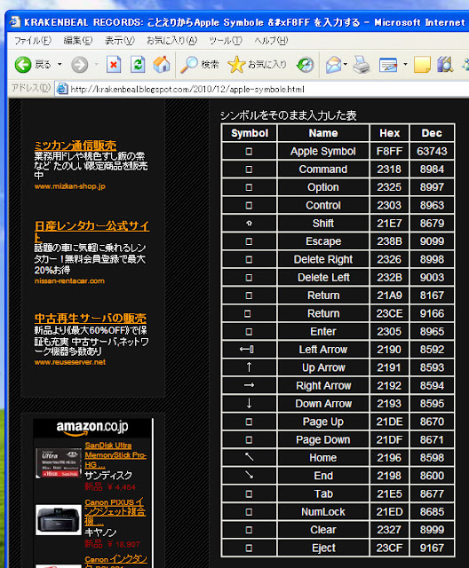Image resolution: width=469 pixels, height=568 pixels.
Task: Open the 中古再生サーバの販売 ad link
Action: pos(91,319)
